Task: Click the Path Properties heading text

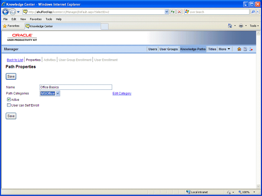Action: [x=21, y=67]
